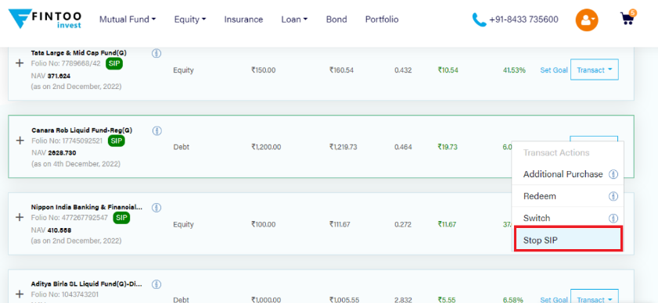658x303 pixels.
Task: Show info icon next to Additional Purchase
Action: point(613,174)
